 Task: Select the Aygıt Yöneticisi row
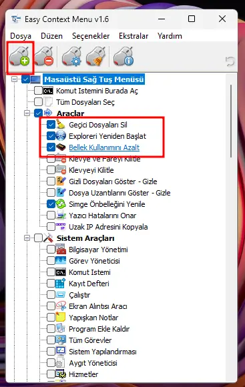[x=93, y=363]
